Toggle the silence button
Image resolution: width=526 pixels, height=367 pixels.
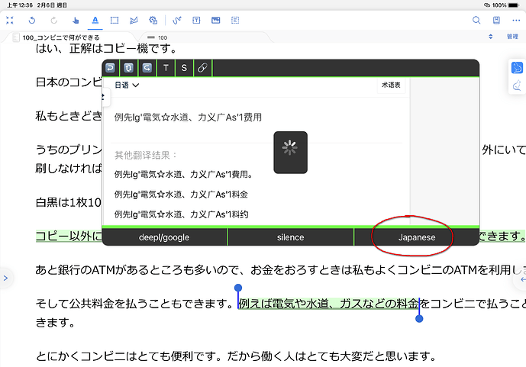coord(291,237)
